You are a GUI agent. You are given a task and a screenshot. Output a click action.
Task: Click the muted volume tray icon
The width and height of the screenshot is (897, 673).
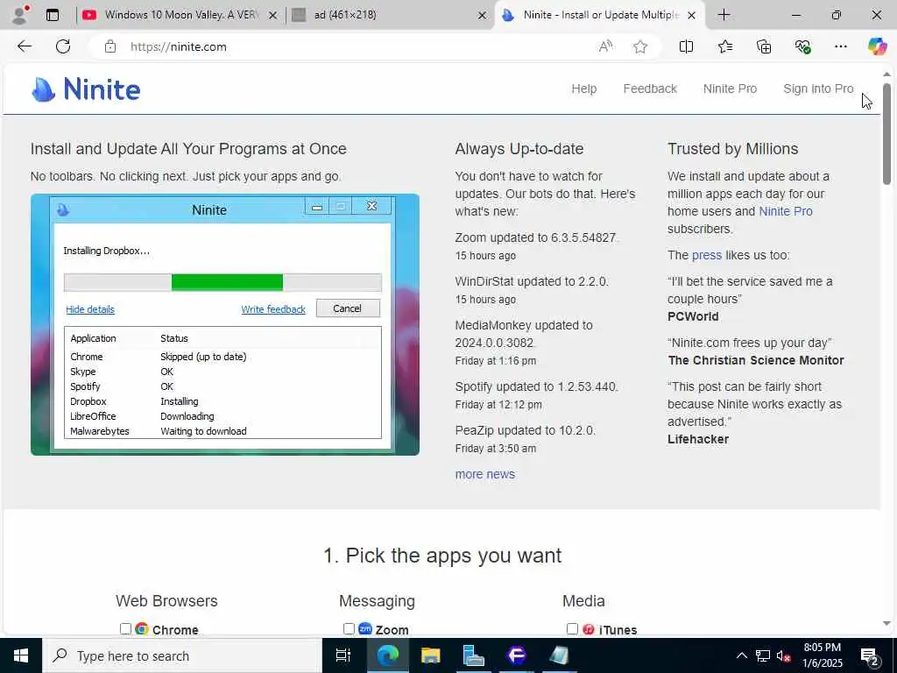783,655
